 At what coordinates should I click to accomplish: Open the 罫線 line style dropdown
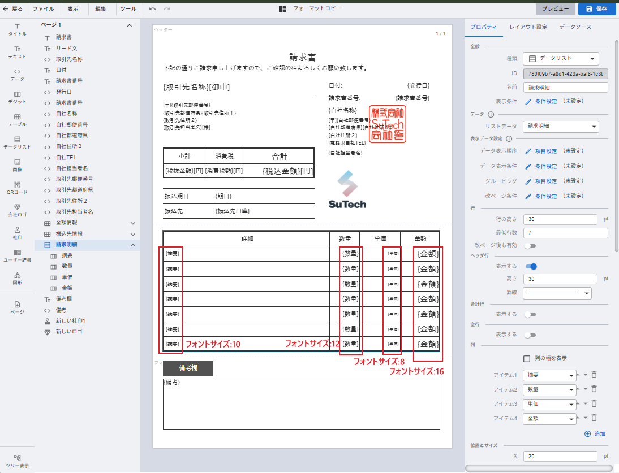tap(557, 293)
